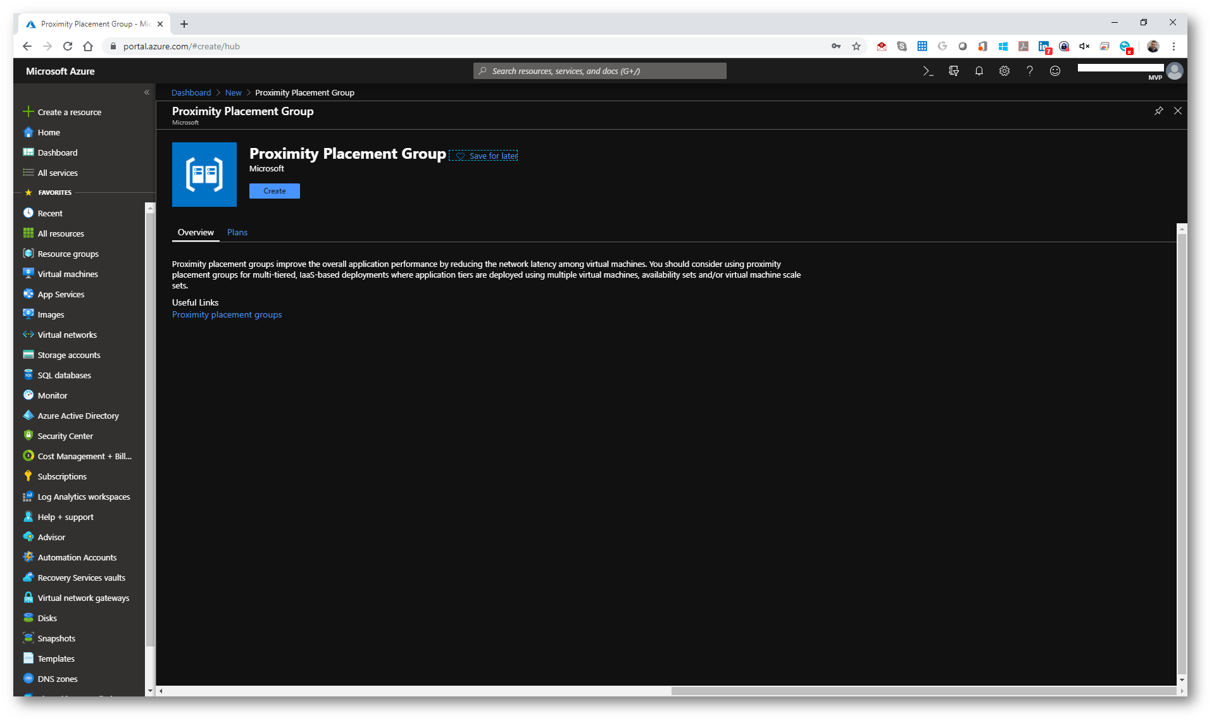1214x723 pixels.
Task: Open Subscriptions
Action: click(62, 476)
